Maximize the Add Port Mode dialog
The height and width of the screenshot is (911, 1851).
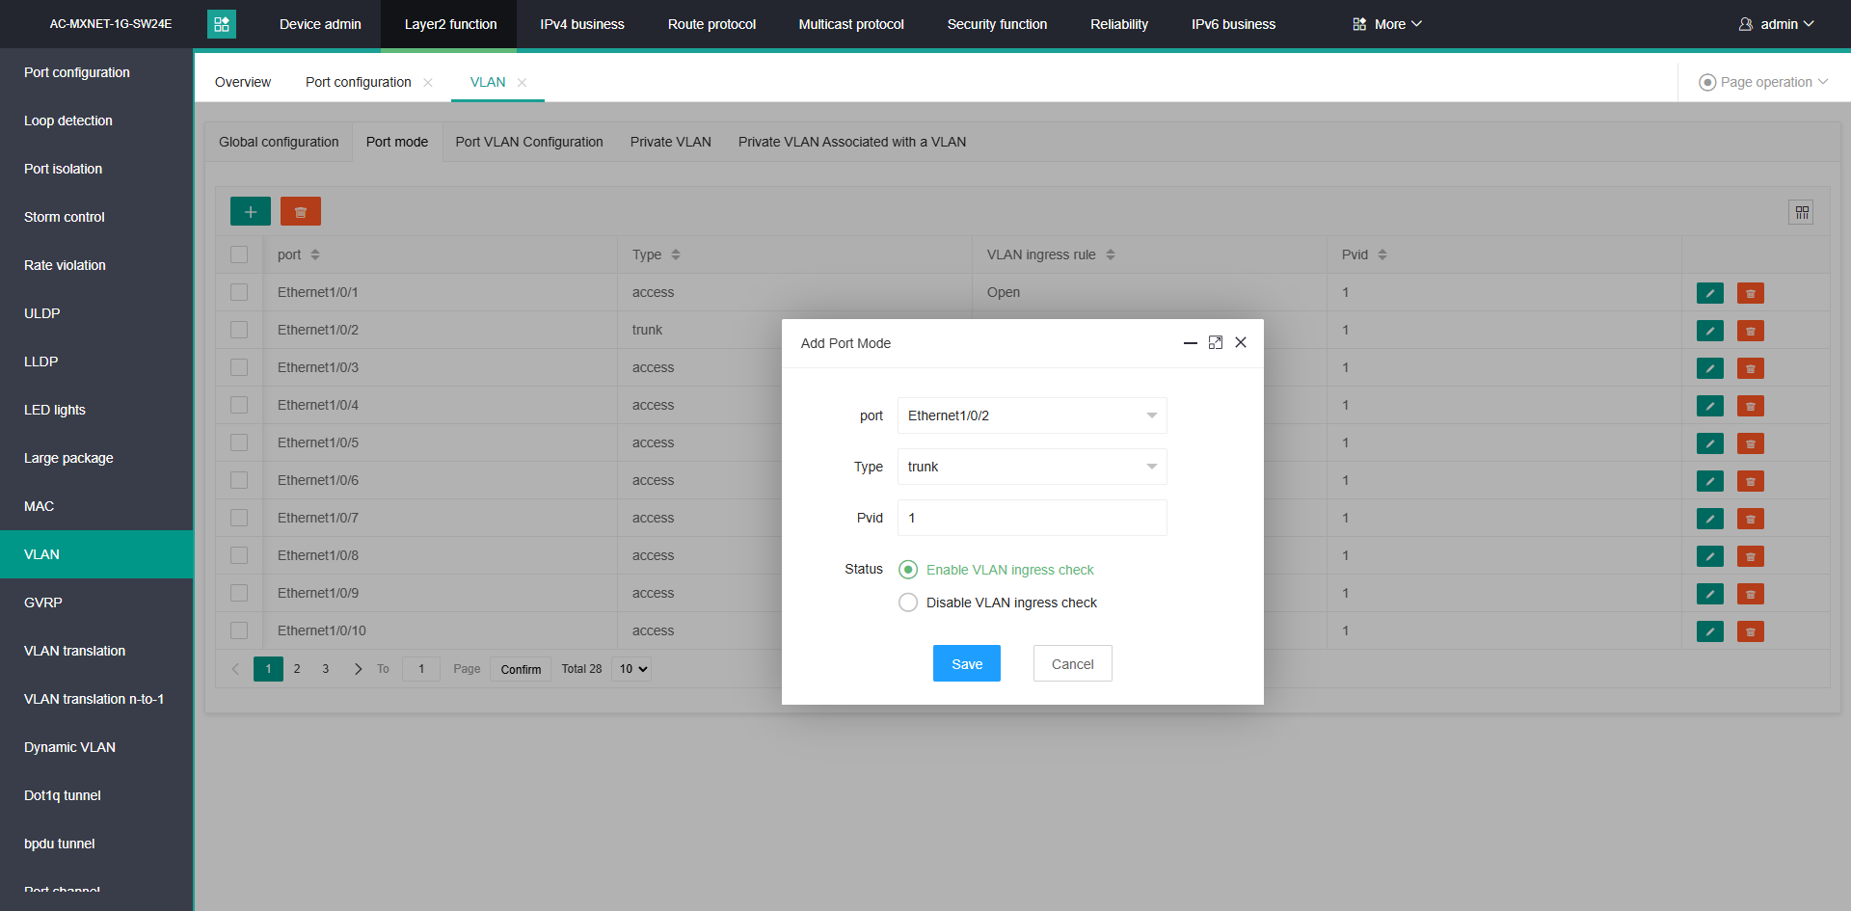pyautogui.click(x=1216, y=343)
